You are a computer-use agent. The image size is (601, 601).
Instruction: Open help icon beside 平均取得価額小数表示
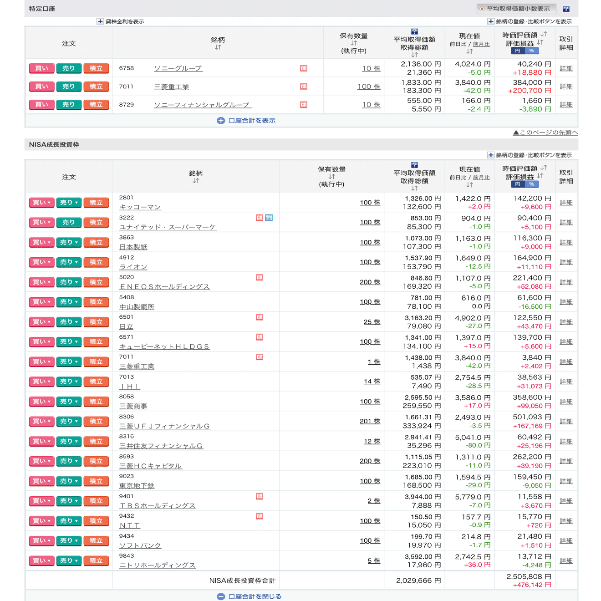pyautogui.click(x=566, y=9)
